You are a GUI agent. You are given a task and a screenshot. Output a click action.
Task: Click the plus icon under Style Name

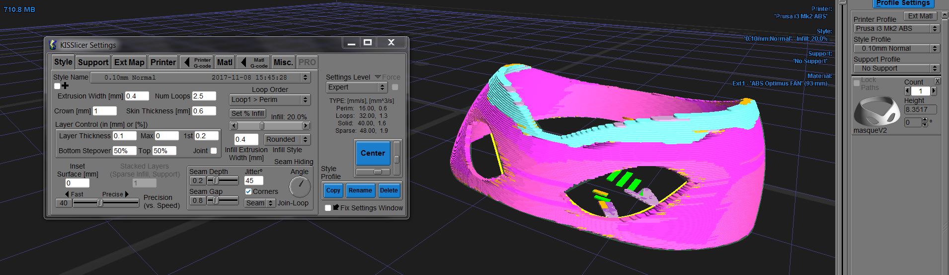[x=65, y=86]
